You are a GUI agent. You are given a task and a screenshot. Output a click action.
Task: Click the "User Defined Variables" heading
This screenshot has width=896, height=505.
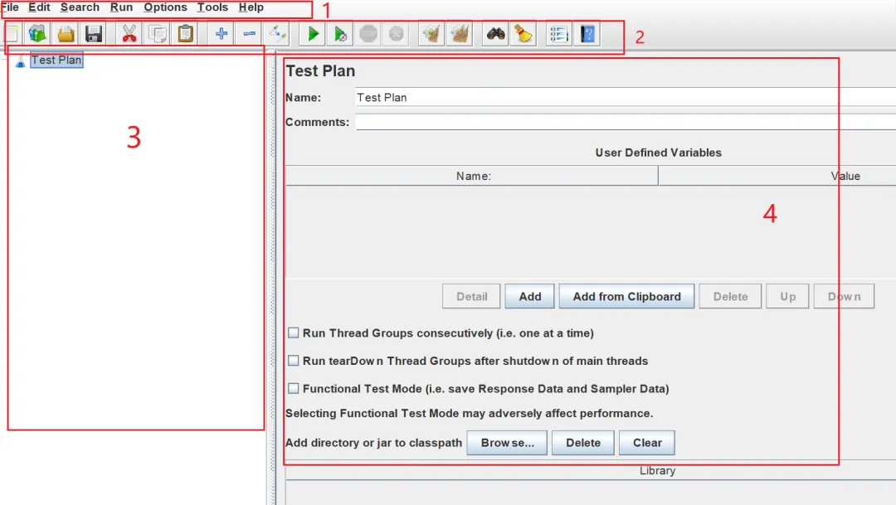click(x=658, y=153)
